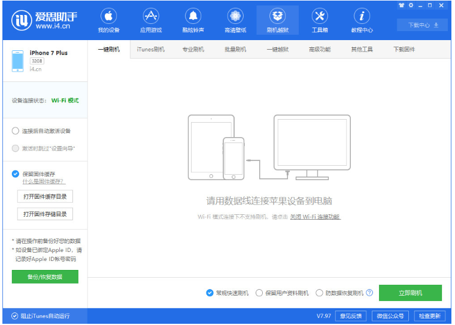This screenshot has height=325, width=455.
Task: Switch to 下载固件 tab
Action: pos(404,49)
